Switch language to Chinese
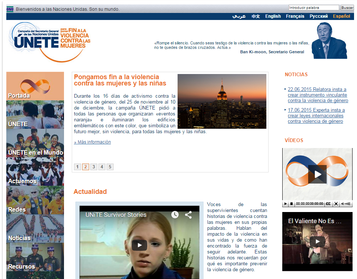This screenshot has height=279, width=357. click(256, 16)
